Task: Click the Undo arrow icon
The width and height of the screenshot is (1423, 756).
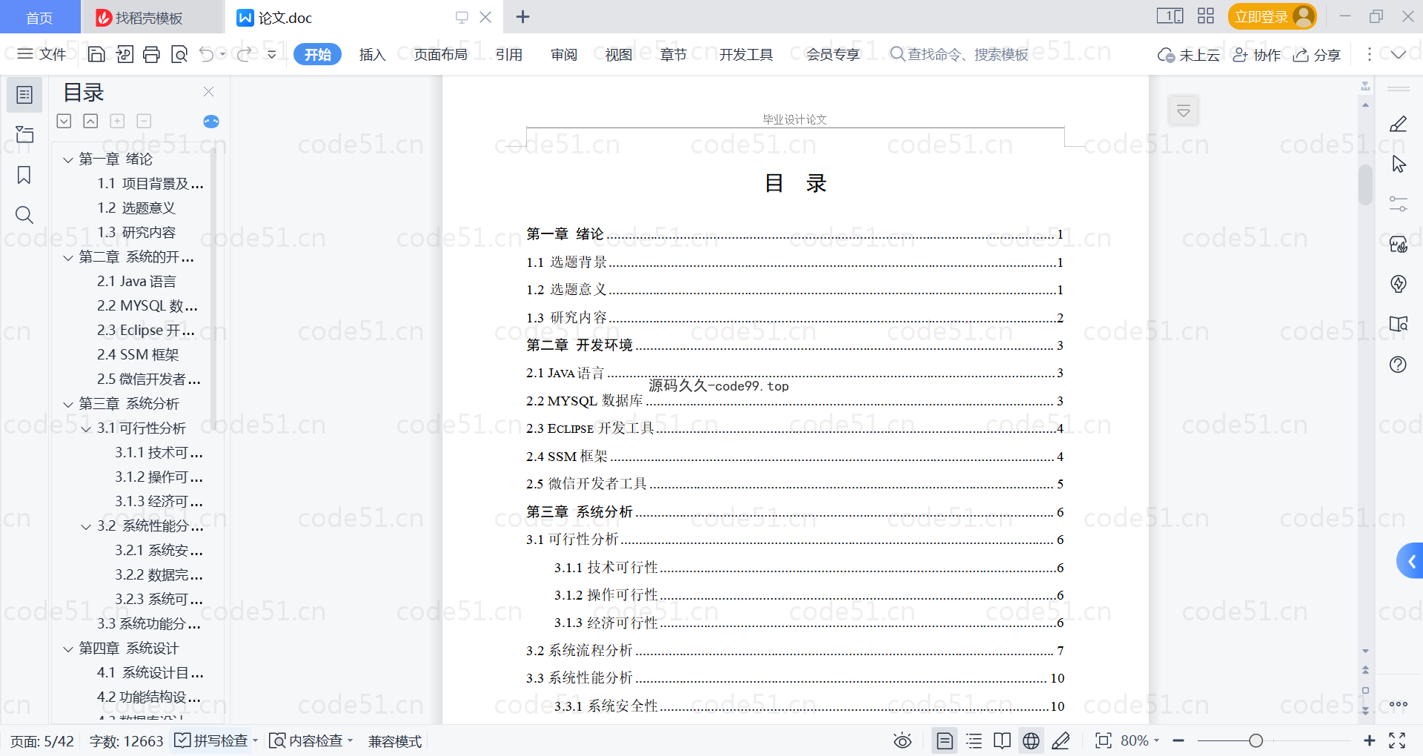Action: pyautogui.click(x=207, y=54)
